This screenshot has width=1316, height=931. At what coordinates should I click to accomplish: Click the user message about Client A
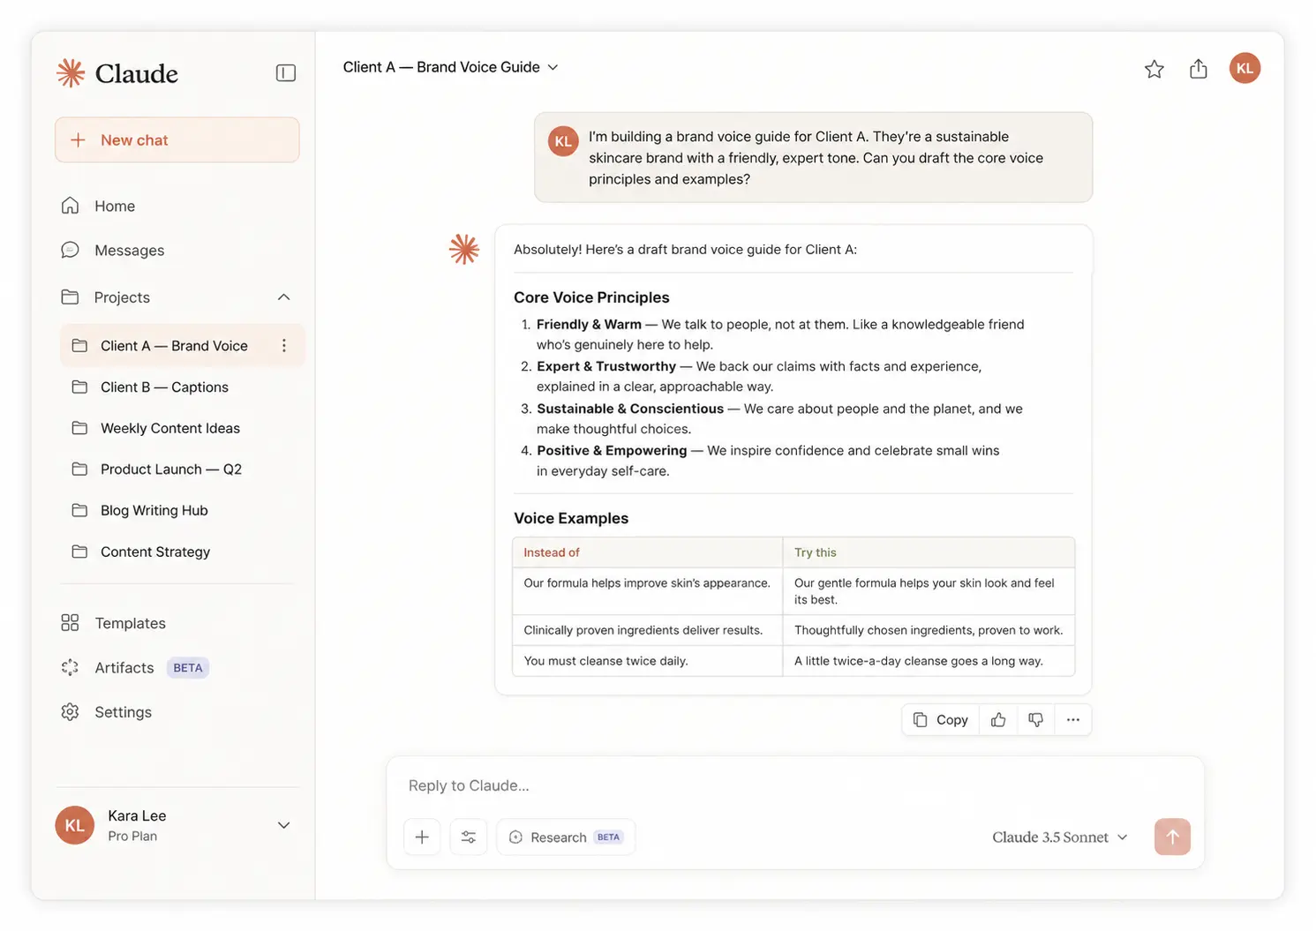[x=814, y=158]
